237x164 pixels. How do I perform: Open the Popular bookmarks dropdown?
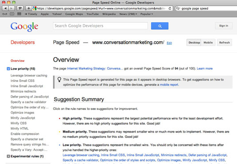tap(147, 14)
